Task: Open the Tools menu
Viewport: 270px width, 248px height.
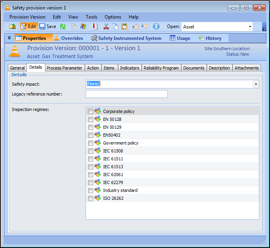Action: [91, 17]
